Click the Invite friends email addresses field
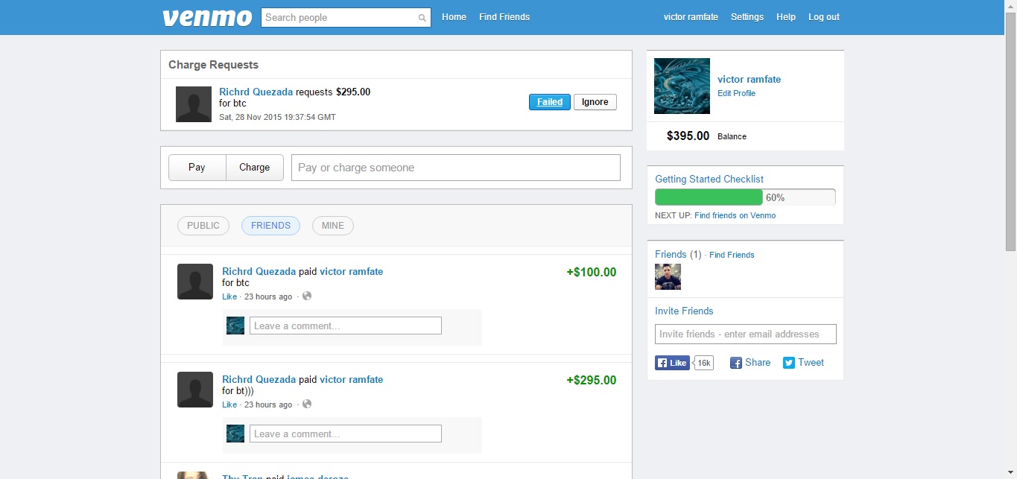1017x479 pixels. (746, 334)
